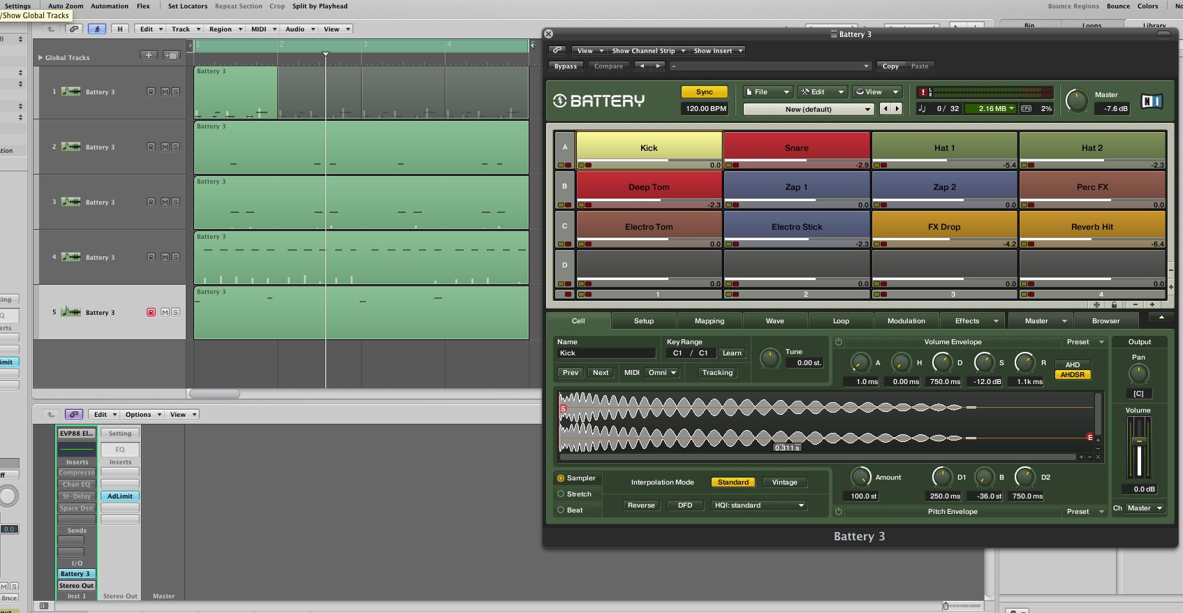This screenshot has height=613, width=1183.
Task: Switch to the Mapping tab
Action: click(710, 321)
